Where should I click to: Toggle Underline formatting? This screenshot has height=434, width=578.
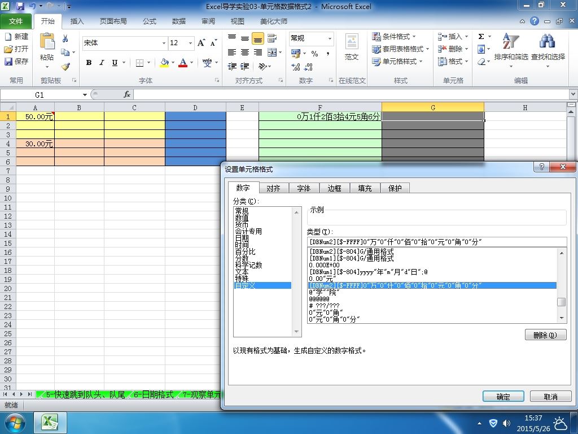(x=115, y=63)
